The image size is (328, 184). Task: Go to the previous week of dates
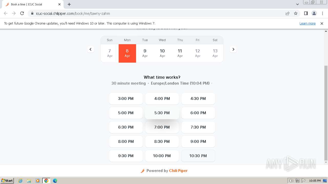(x=90, y=49)
